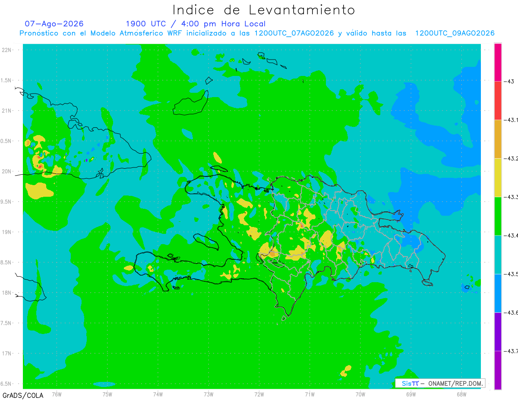The image size is (518, 400).
Task: Select the red color bar segment
Action: (x=498, y=101)
